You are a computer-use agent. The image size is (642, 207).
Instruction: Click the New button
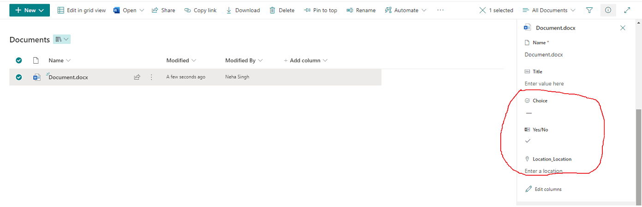pos(29,10)
